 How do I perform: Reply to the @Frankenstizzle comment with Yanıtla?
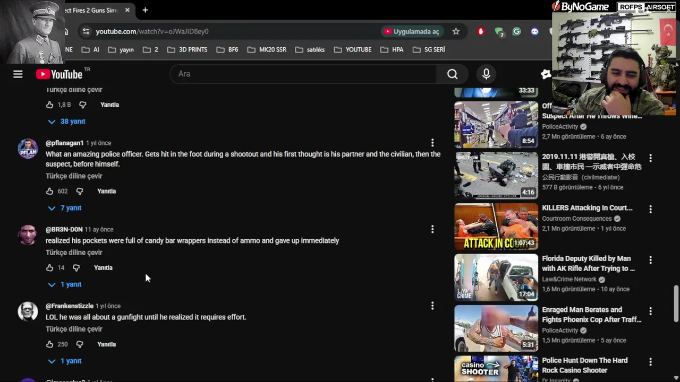coord(106,344)
